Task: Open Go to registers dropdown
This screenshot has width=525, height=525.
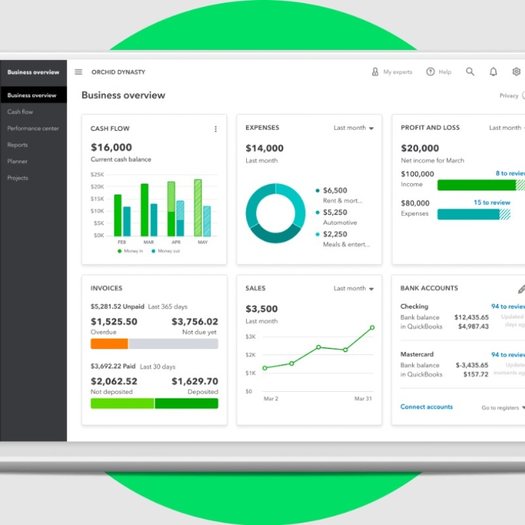Action: [x=503, y=408]
